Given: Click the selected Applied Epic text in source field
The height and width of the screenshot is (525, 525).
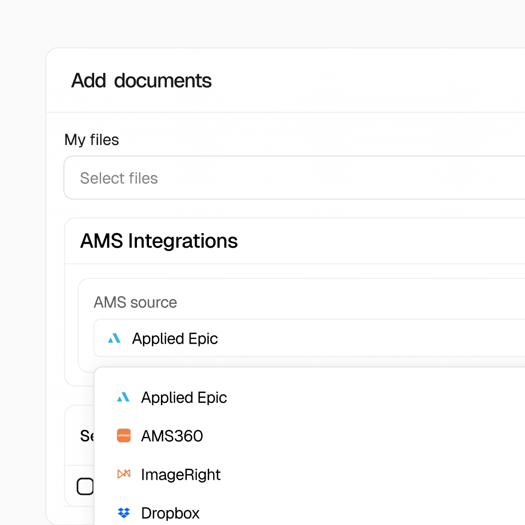Looking at the screenshot, I should (175, 339).
